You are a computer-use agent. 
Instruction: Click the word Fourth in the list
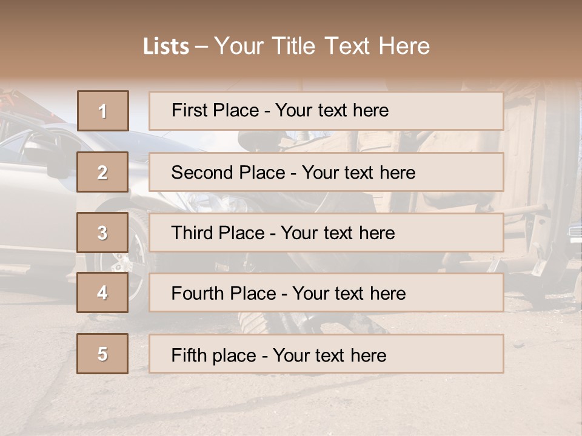click(x=198, y=294)
